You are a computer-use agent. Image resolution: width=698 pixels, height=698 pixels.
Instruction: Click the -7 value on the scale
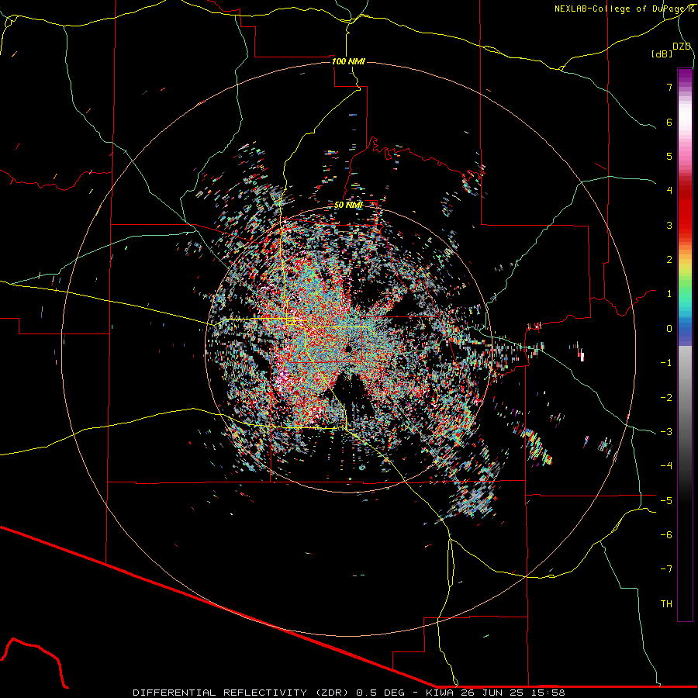(x=666, y=569)
